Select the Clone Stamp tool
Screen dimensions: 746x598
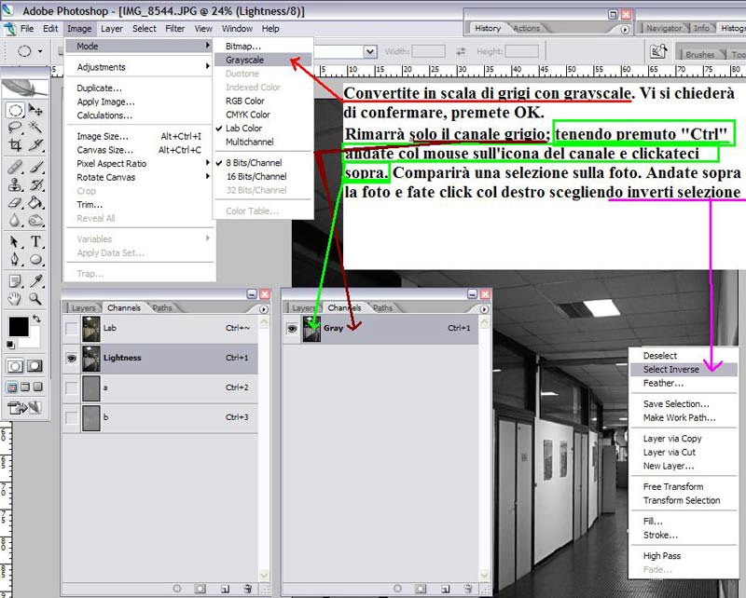(15, 184)
